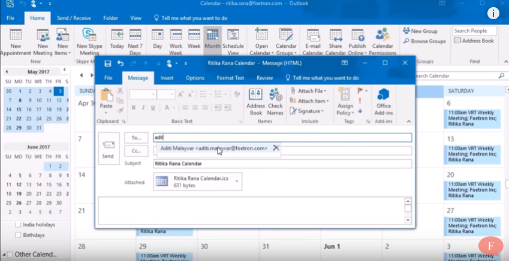Viewport: 509px width, 261px height.
Task: Click the Save icon in message window
Action: [x=107, y=63]
